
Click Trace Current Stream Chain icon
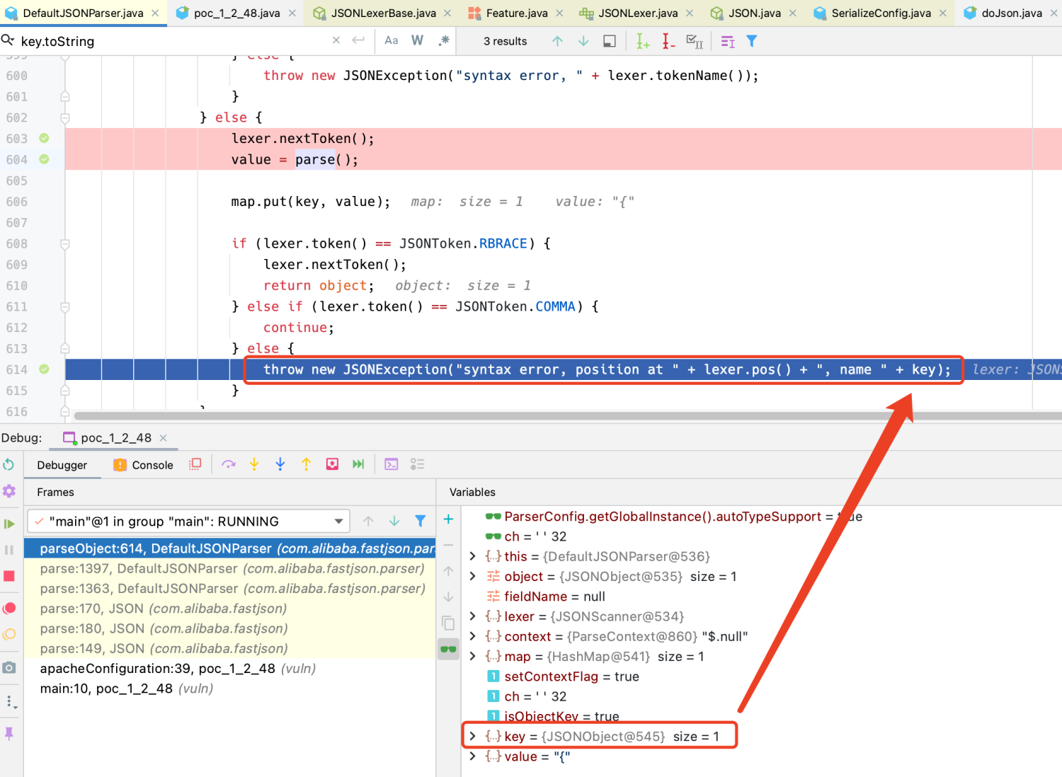(x=418, y=464)
